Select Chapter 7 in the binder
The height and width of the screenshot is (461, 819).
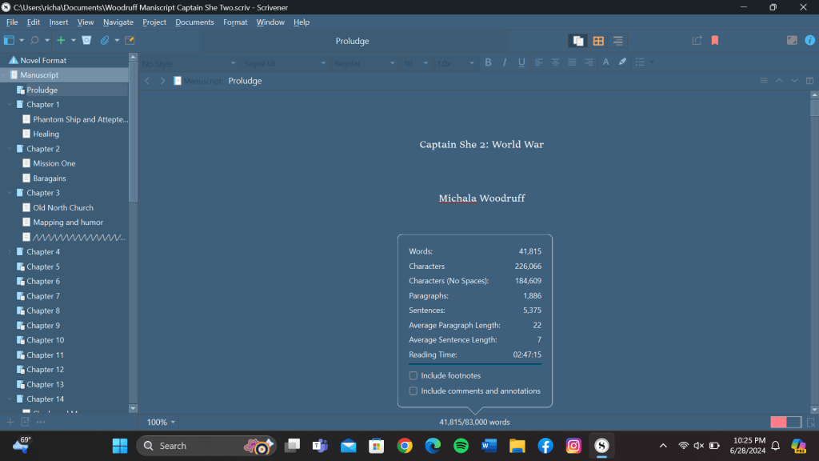(43, 296)
